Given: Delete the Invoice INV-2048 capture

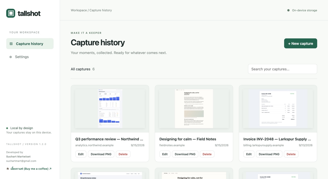Looking at the screenshot, I should pos(291,154).
